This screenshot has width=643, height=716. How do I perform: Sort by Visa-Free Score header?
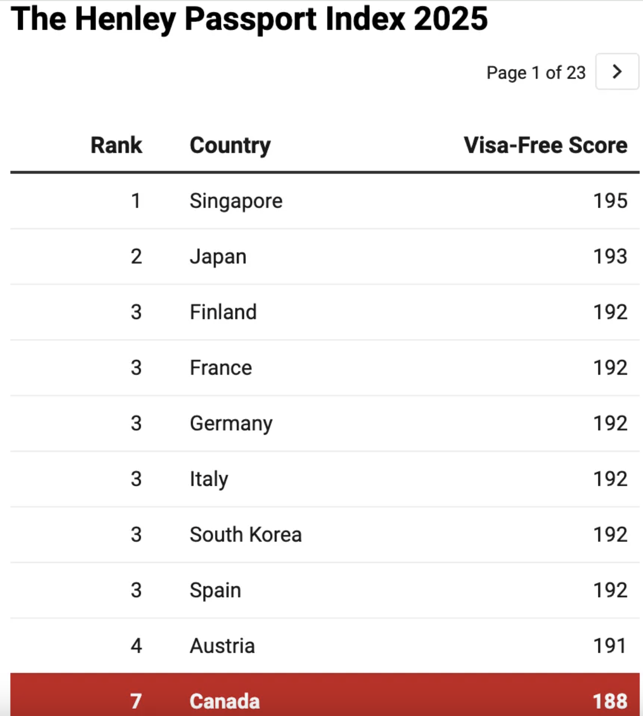click(x=545, y=145)
